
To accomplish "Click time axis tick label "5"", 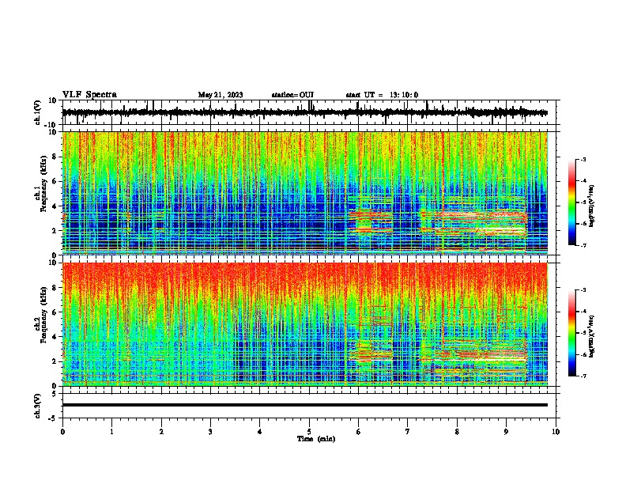I will coord(309,432).
